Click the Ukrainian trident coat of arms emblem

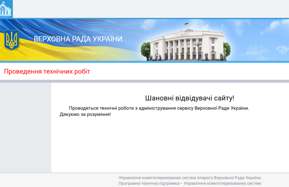pos(12,40)
